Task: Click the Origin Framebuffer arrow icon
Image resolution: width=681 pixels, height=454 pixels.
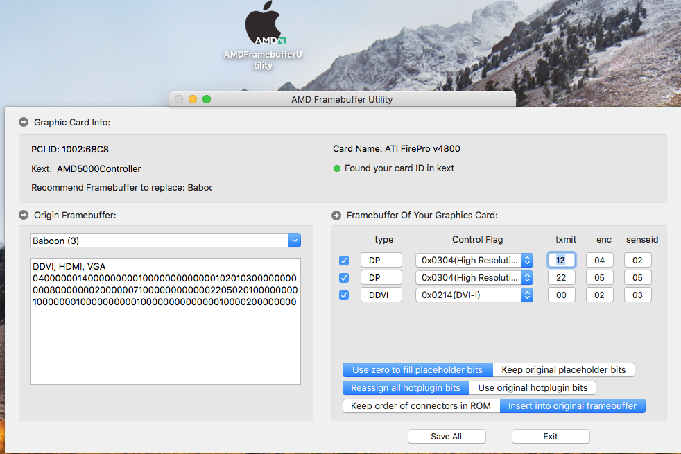Action: tap(24, 216)
